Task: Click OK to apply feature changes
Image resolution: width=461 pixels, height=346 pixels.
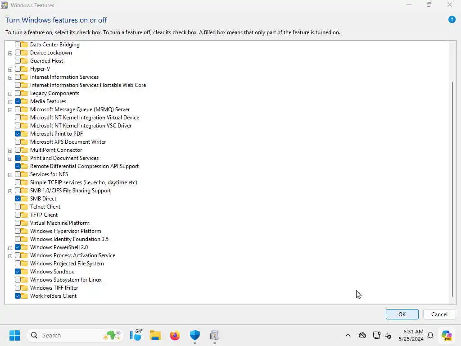Action: tap(402, 314)
